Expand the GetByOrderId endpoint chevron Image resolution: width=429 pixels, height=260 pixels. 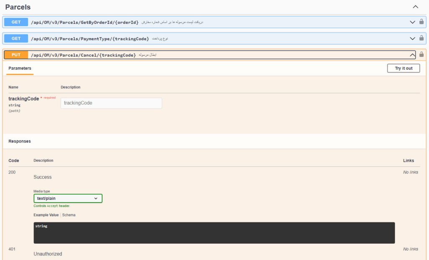(412, 22)
